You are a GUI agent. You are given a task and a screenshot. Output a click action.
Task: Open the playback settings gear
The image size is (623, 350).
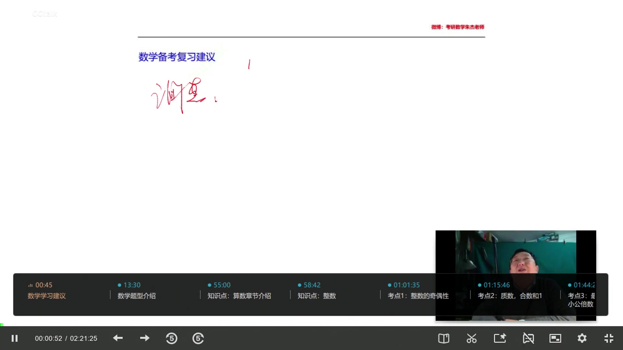(582, 338)
